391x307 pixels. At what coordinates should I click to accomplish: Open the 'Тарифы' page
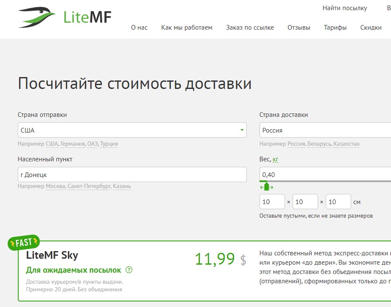click(x=335, y=28)
